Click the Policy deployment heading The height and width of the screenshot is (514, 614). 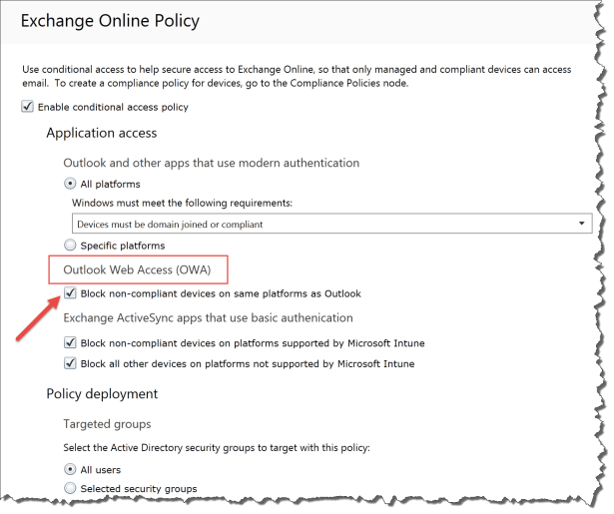(102, 393)
